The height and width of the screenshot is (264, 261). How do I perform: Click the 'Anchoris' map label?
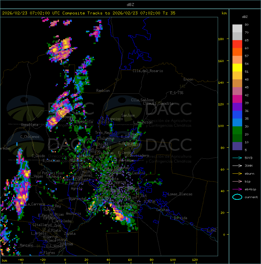(x=73, y=214)
